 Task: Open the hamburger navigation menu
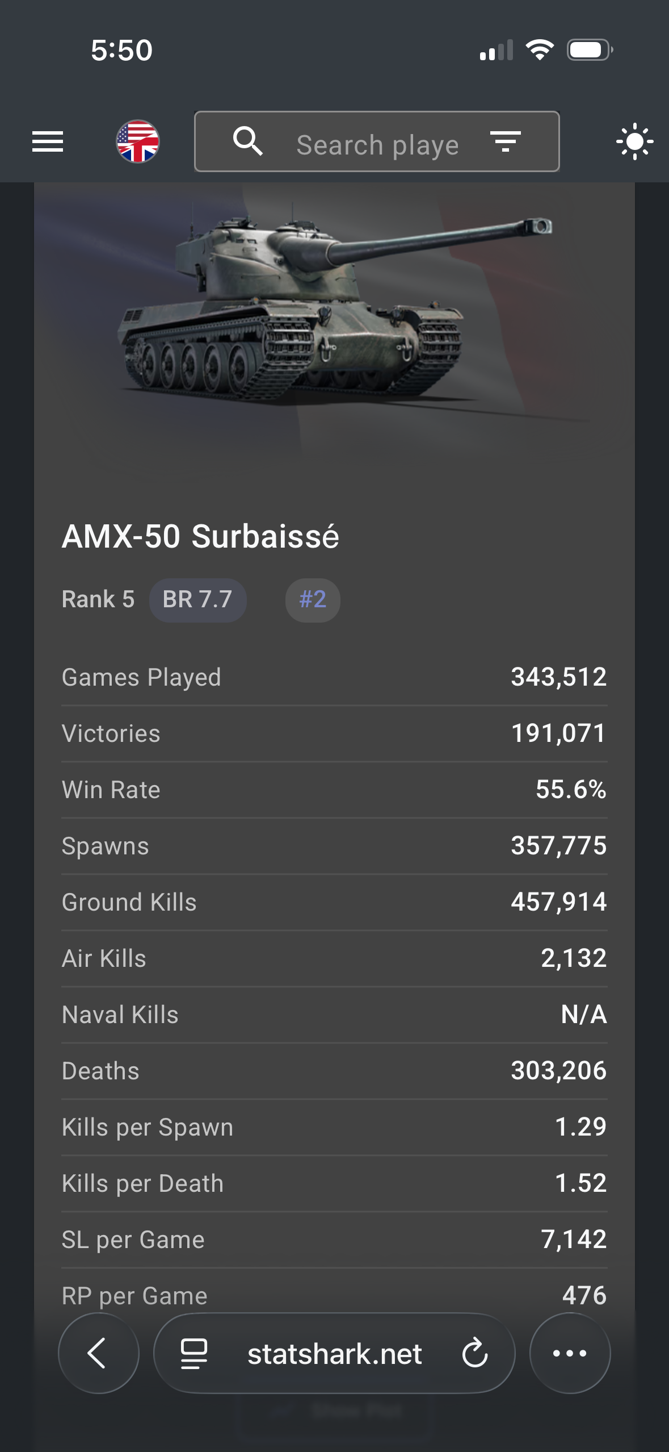click(x=48, y=141)
